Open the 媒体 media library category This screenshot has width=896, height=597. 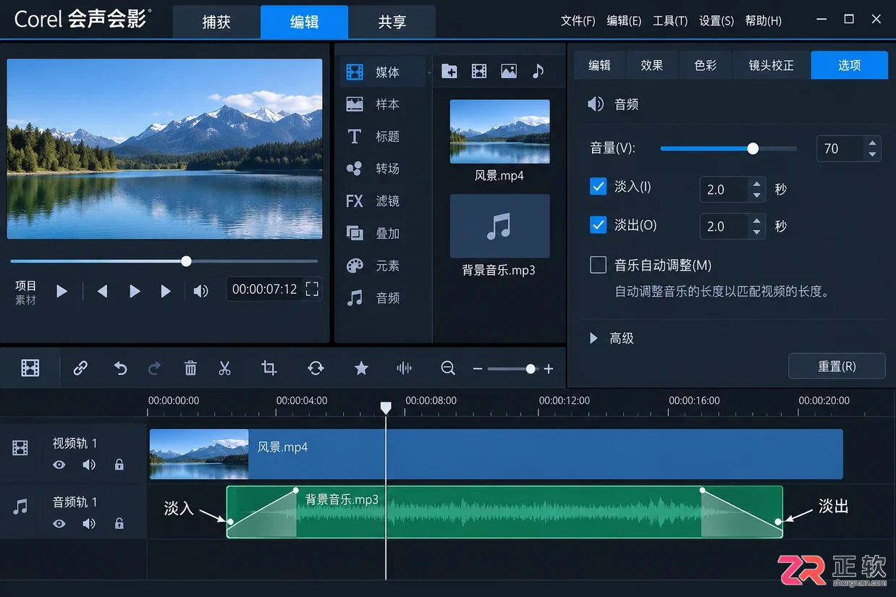(383, 72)
